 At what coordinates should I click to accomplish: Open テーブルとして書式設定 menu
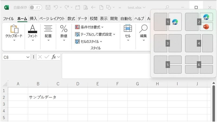95,34
